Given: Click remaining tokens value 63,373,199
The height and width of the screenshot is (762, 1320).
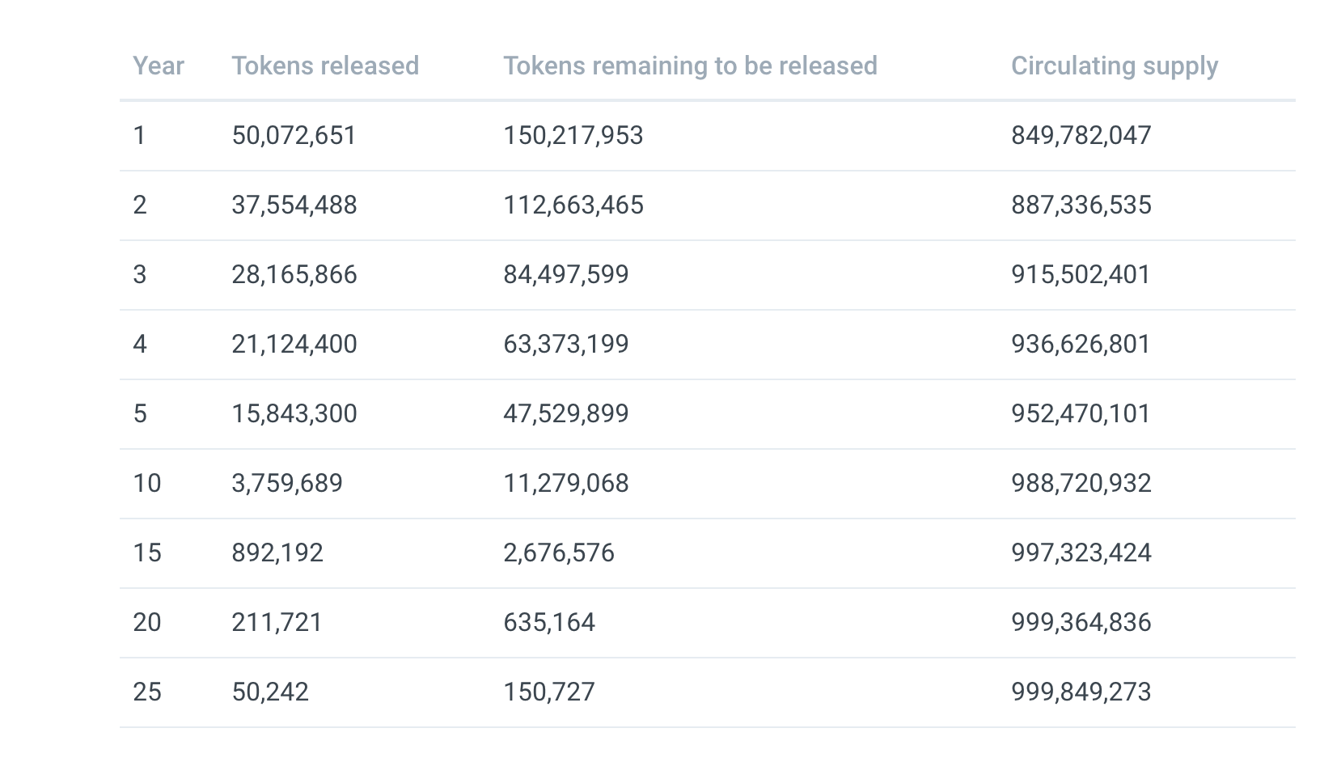Looking at the screenshot, I should (x=565, y=344).
